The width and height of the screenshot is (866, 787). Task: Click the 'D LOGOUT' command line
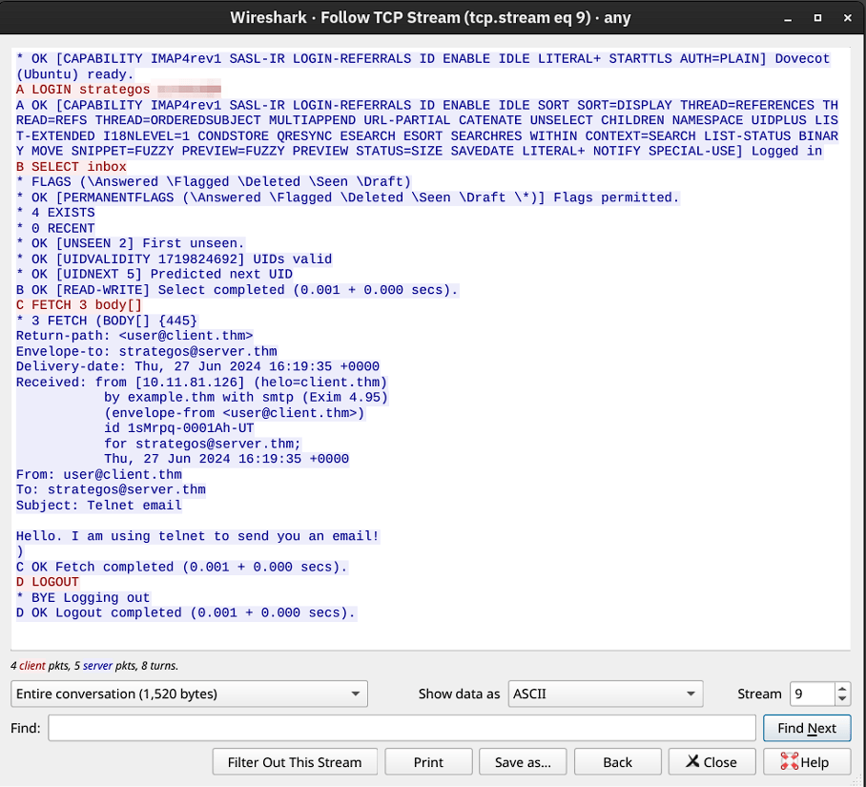coord(48,582)
